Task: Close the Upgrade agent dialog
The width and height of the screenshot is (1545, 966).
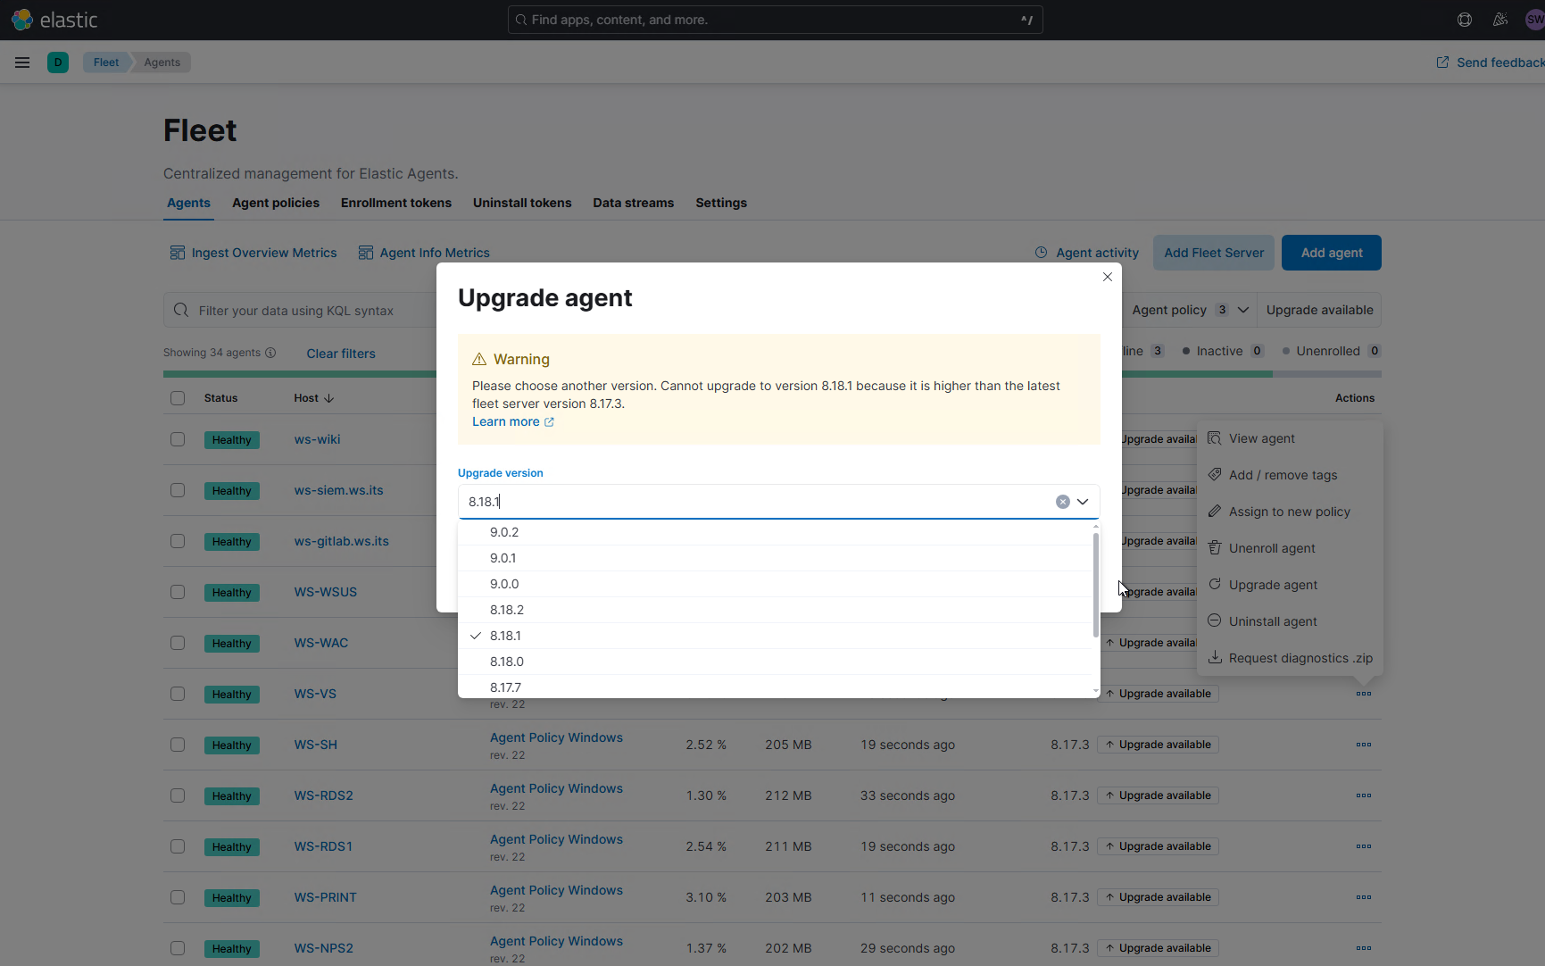Action: pyautogui.click(x=1108, y=277)
